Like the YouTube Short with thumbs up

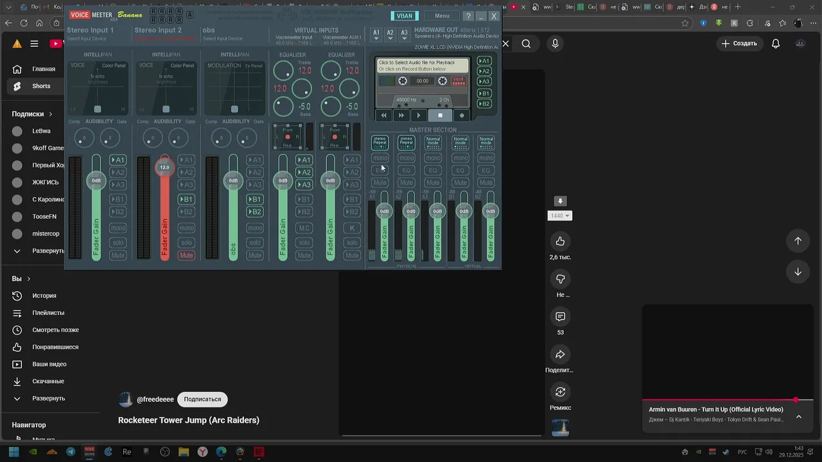pyautogui.click(x=561, y=241)
